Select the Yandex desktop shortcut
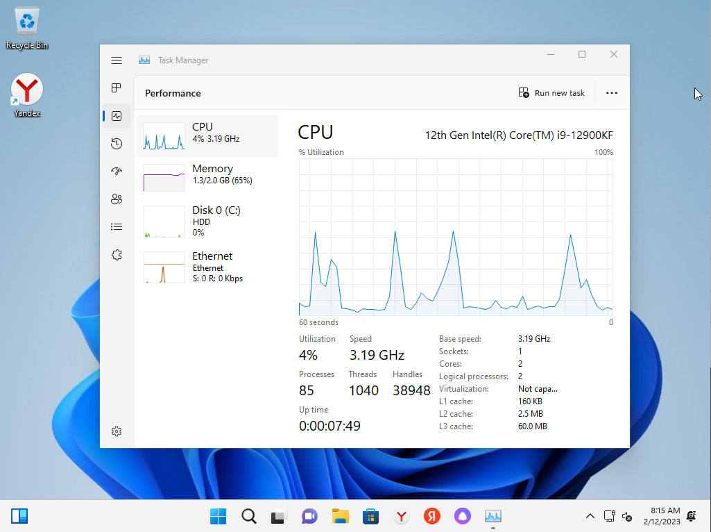The image size is (711, 532). coord(27,95)
